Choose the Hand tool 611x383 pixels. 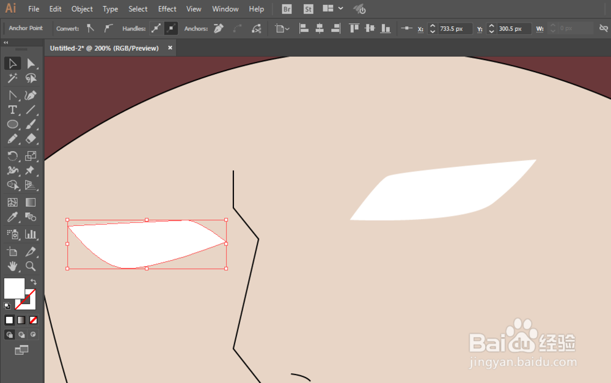tap(12, 266)
